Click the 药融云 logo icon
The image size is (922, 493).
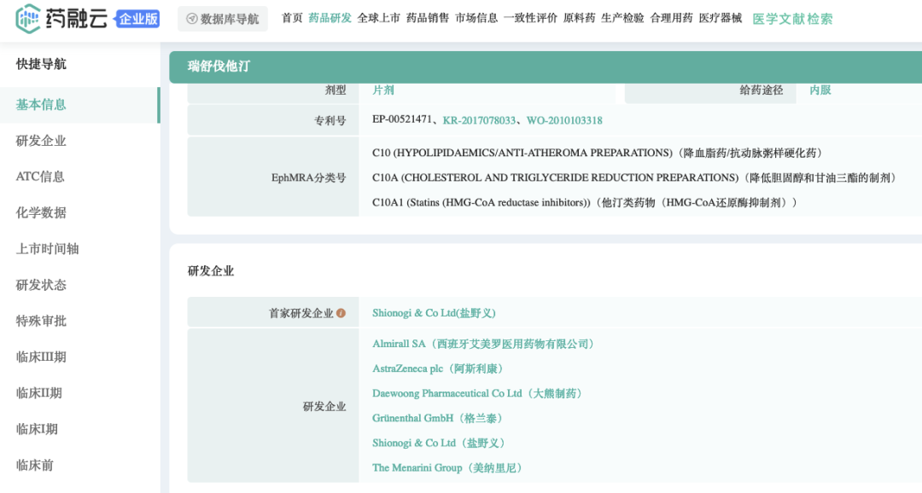point(27,18)
